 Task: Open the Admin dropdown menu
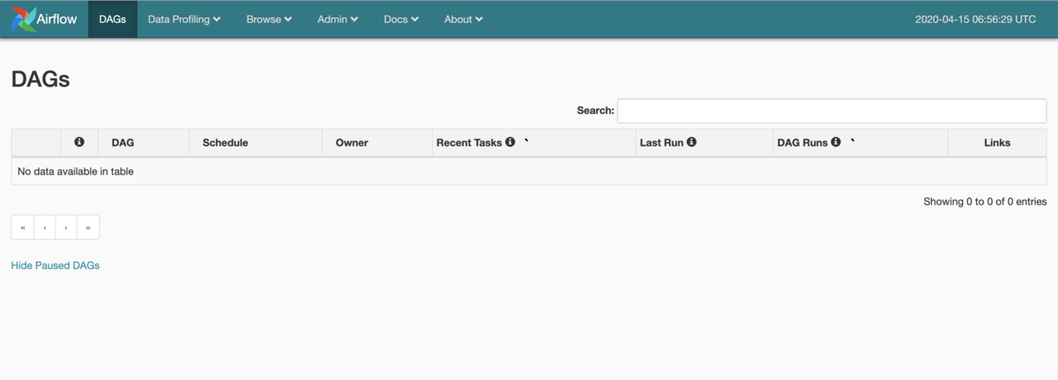[338, 19]
